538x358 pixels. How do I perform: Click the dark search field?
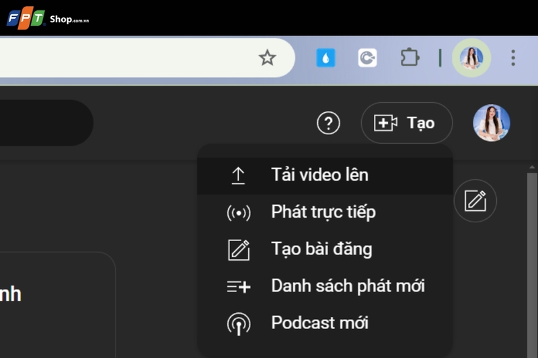[x=46, y=123]
